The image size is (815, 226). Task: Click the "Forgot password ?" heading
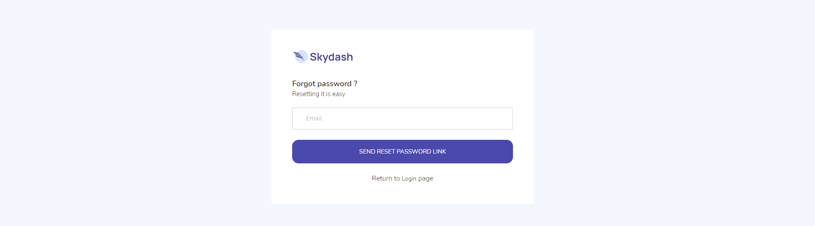(x=324, y=84)
